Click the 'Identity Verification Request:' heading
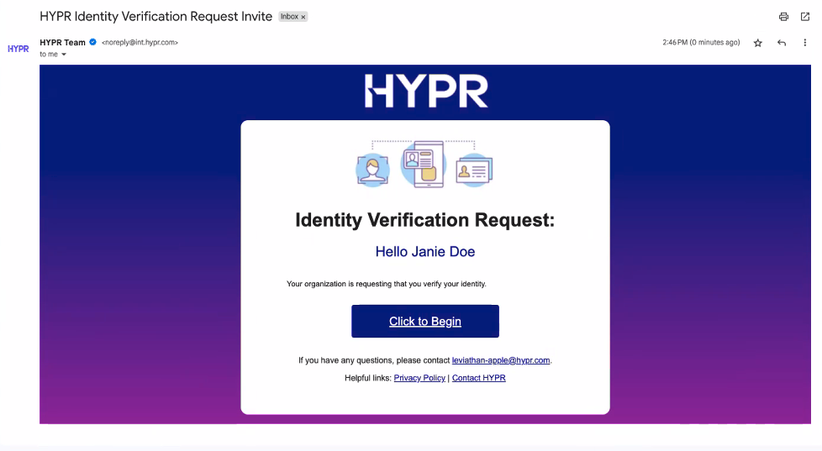 (424, 220)
